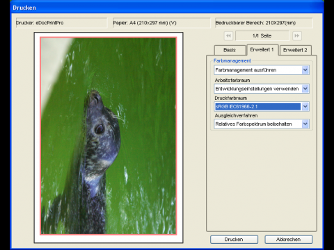Click the Druckfarbraum label
The width and height of the screenshot is (334, 250).
pos(231,98)
